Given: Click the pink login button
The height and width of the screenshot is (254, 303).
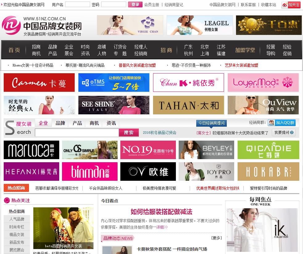Looking at the screenshot, I should pos(135,4).
